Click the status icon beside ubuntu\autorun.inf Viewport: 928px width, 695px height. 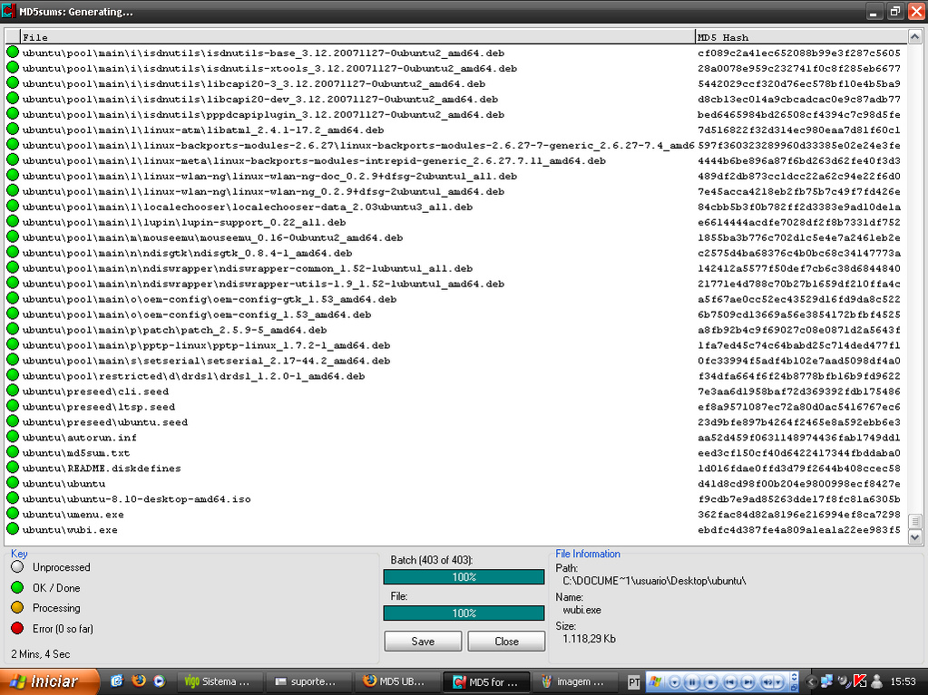coord(13,437)
